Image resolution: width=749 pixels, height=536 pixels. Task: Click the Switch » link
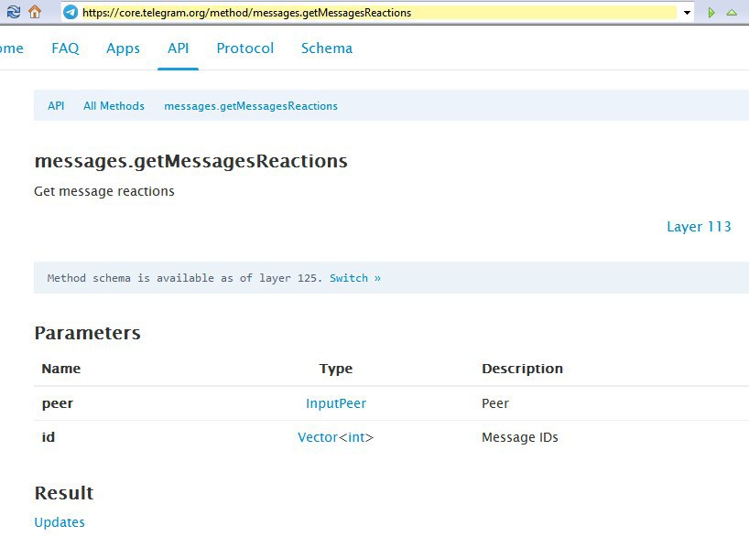(355, 278)
